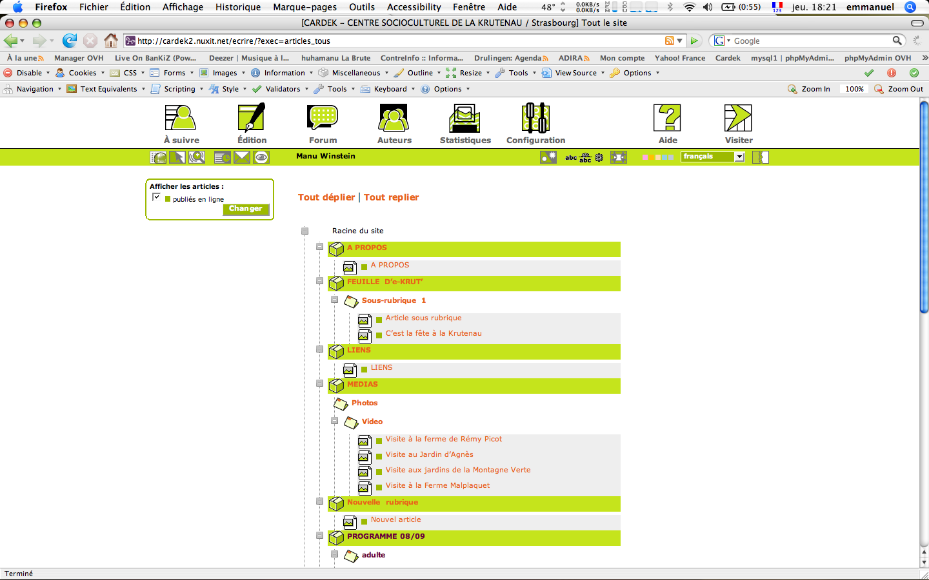Click the Visiter site icon
Screen dimensions: 929x580
[x=738, y=119]
